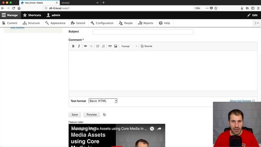Image resolution: width=261 pixels, height=147 pixels.
Task: Open the Structure admin section
Action: (31, 23)
